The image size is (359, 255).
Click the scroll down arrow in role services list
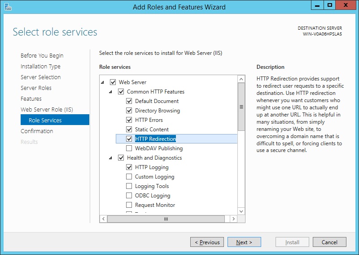pyautogui.click(x=241, y=211)
